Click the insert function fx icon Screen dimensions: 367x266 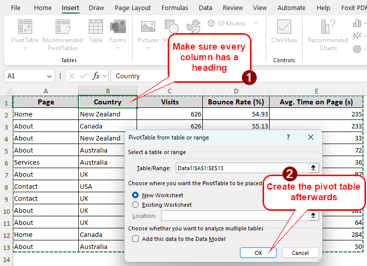pos(96,76)
